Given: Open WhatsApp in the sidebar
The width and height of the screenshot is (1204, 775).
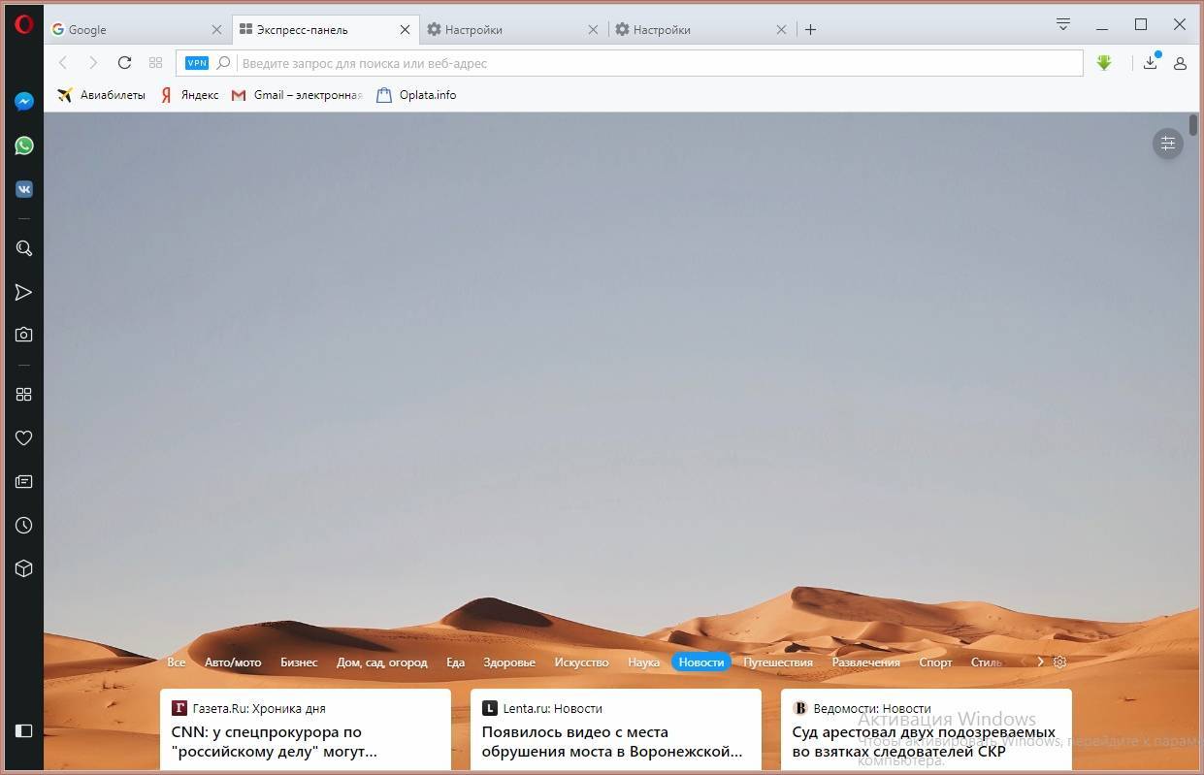Looking at the screenshot, I should pos(24,145).
